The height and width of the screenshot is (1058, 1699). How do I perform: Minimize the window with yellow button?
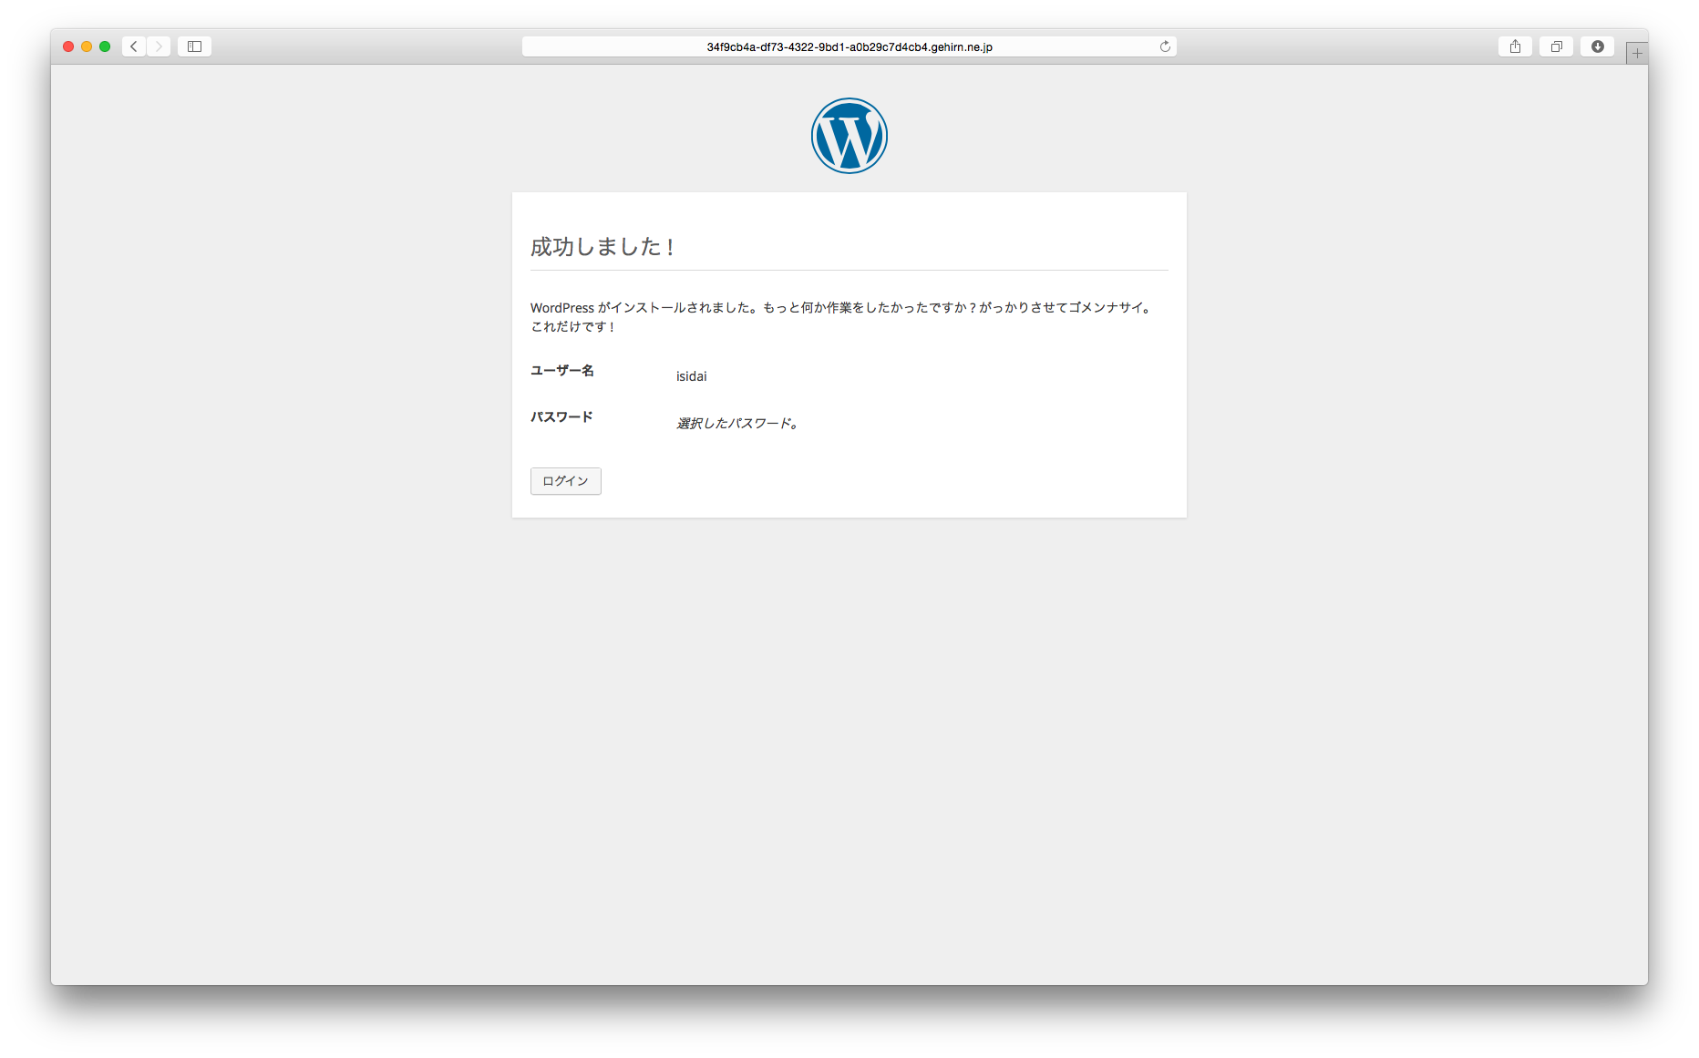click(x=87, y=46)
